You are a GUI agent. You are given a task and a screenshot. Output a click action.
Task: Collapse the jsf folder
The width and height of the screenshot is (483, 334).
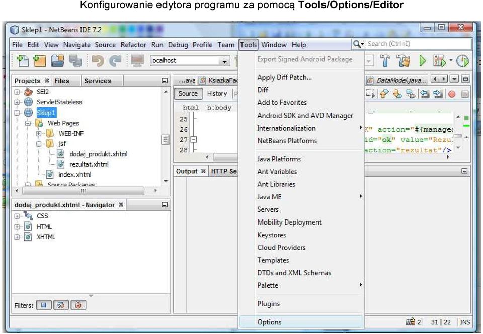click(39, 144)
